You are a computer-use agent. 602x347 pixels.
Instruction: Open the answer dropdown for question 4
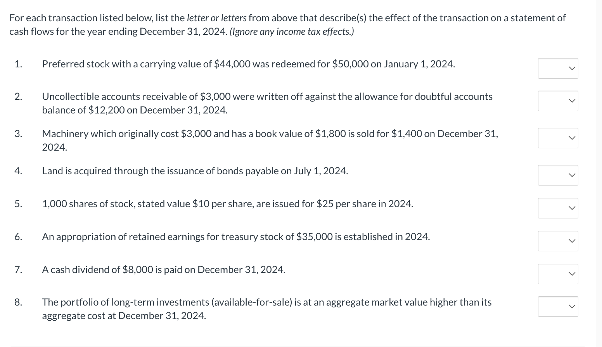[x=558, y=175]
